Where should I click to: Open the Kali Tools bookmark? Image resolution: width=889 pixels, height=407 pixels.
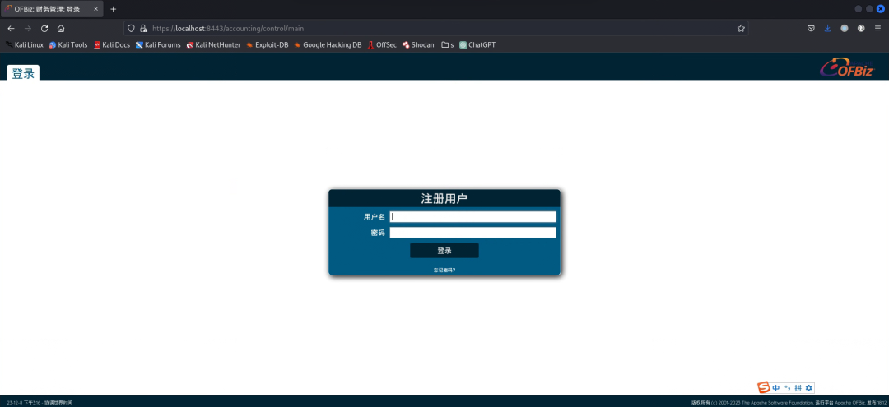pos(68,44)
